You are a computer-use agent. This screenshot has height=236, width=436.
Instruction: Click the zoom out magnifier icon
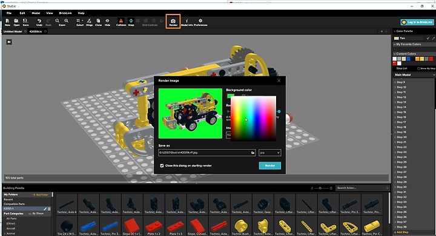tap(58, 21)
